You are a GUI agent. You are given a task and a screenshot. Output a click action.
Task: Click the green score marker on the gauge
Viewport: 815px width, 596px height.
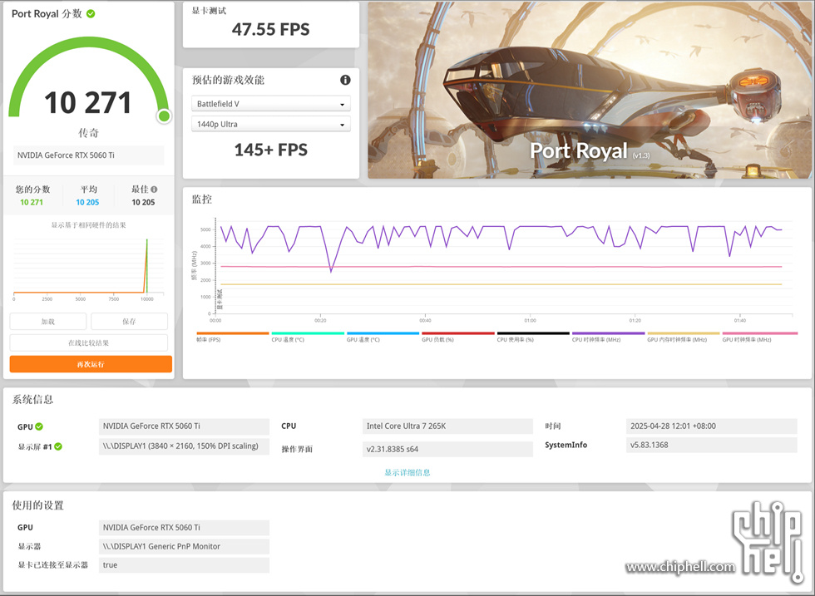coord(165,116)
